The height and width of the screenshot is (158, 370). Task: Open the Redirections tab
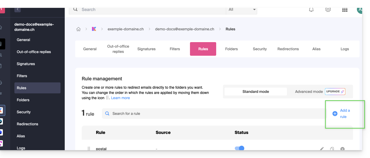tap(288, 49)
